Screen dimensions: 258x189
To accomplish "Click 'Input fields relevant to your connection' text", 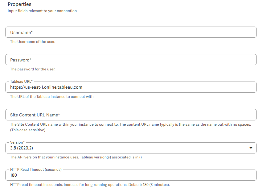I will [x=42, y=11].
